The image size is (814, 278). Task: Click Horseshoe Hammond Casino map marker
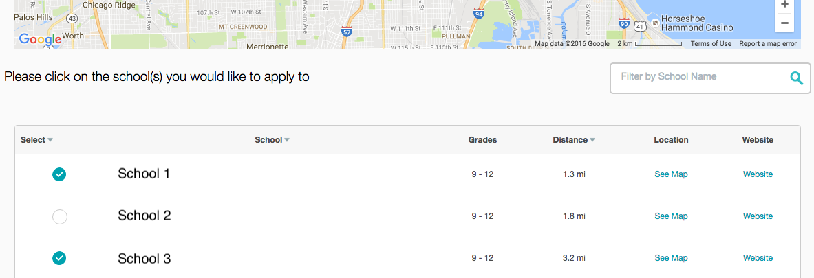pyautogui.click(x=656, y=23)
